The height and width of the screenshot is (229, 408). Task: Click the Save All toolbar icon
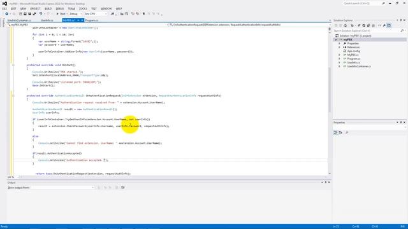tap(34, 14)
